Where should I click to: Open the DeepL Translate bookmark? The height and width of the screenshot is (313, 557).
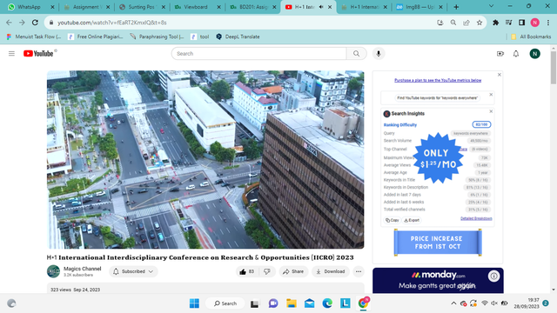(238, 37)
